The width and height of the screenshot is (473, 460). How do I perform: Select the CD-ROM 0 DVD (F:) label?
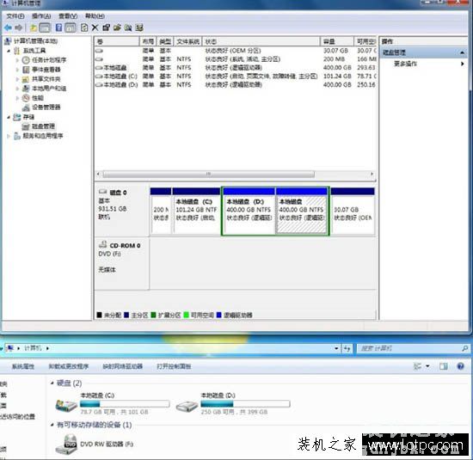click(121, 264)
